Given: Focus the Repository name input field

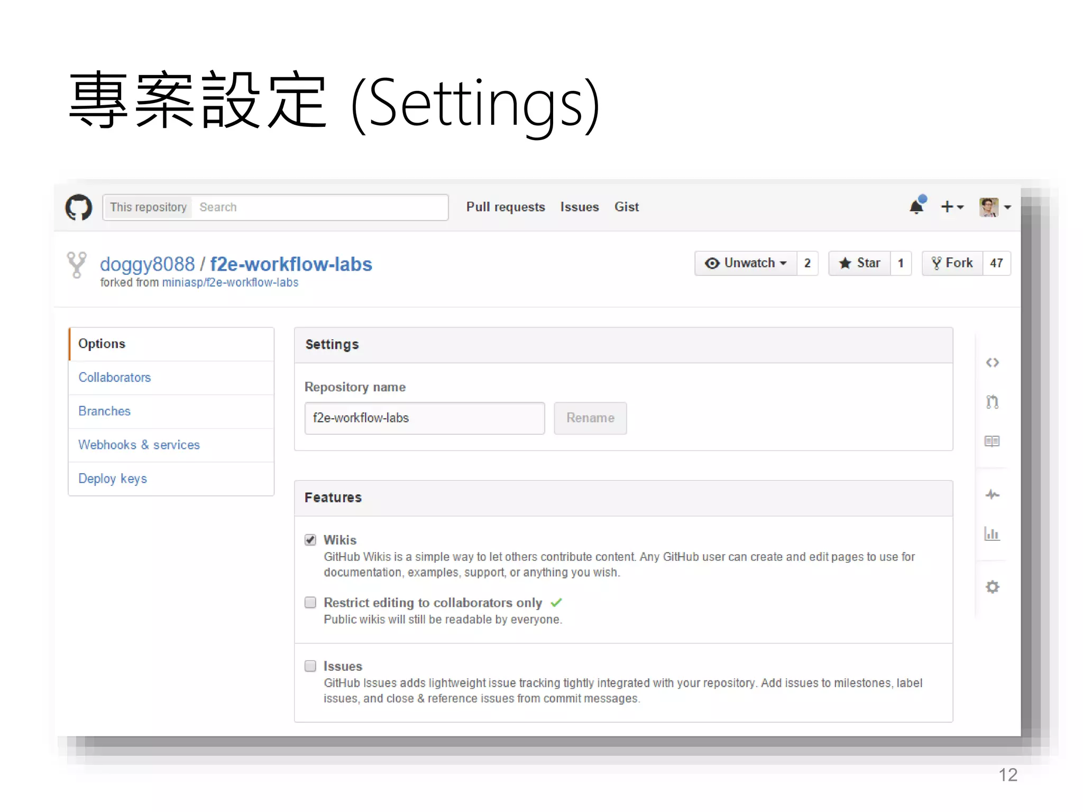Looking at the screenshot, I should pyautogui.click(x=425, y=418).
